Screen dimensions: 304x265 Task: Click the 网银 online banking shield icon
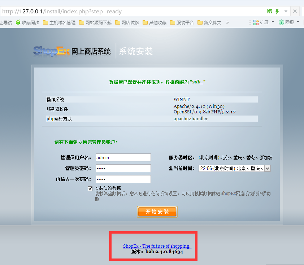click(x=281, y=22)
